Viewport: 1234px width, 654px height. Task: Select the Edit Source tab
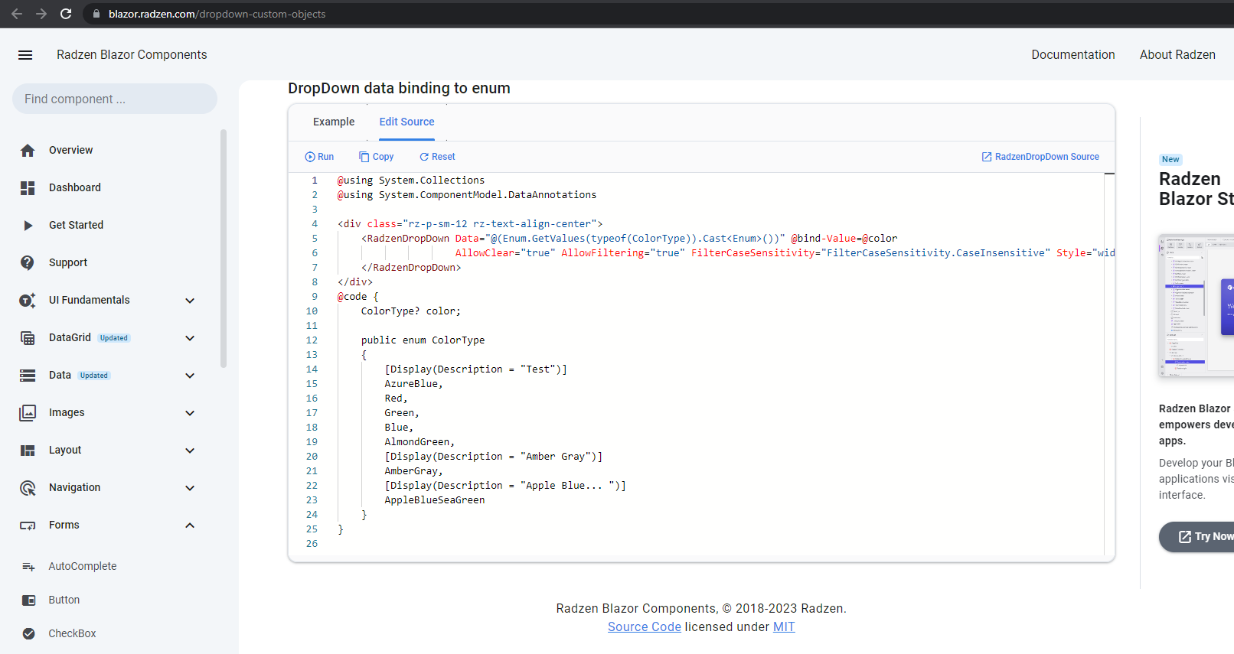[406, 122]
